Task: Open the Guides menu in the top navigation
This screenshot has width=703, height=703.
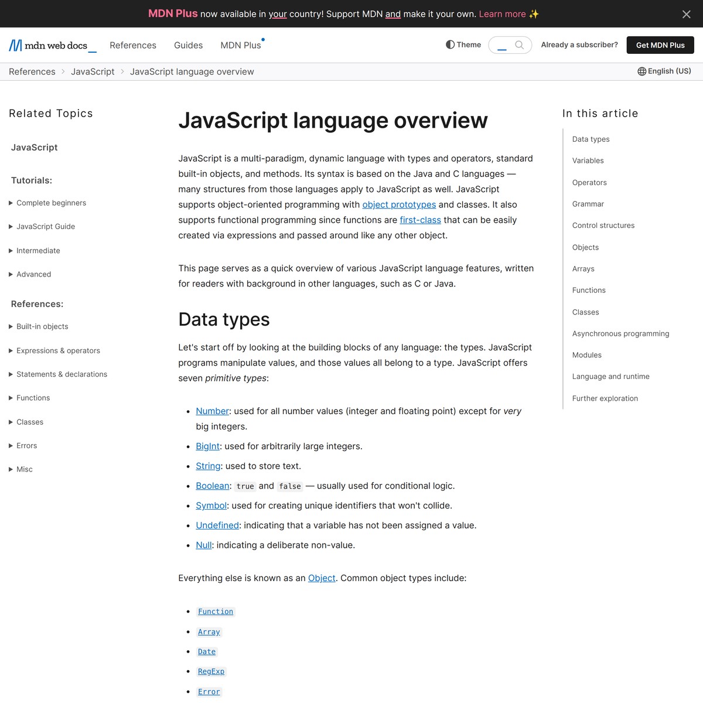Action: click(x=189, y=45)
